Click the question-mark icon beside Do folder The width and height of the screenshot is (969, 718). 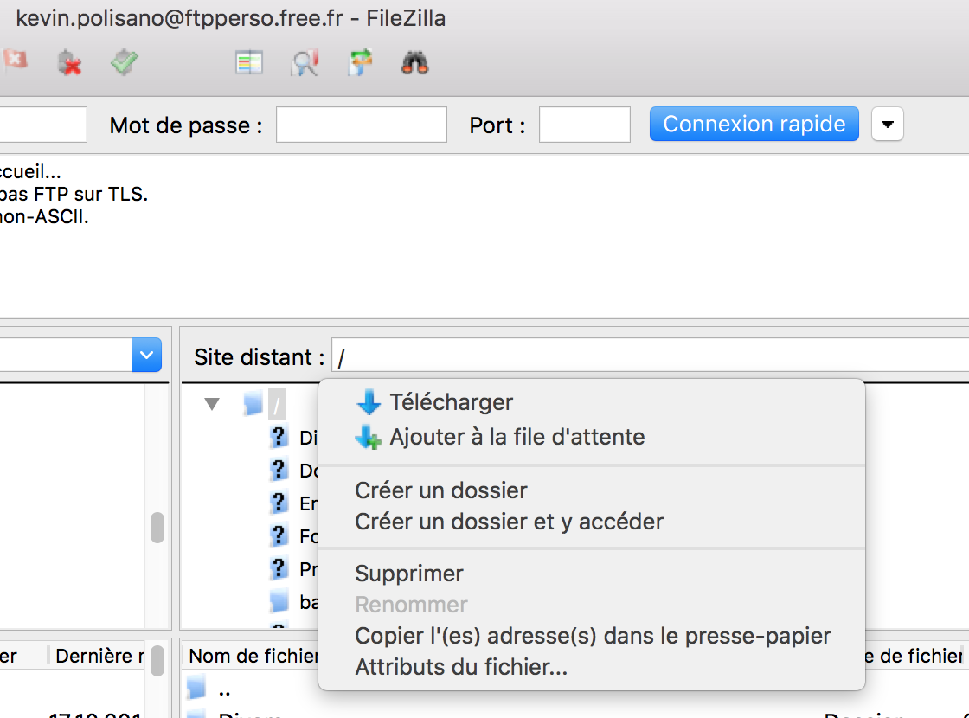tap(279, 470)
